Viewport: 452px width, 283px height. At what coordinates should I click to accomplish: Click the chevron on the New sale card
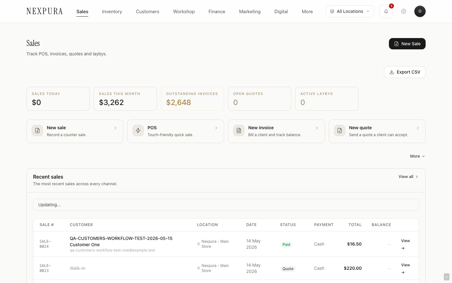(x=116, y=128)
